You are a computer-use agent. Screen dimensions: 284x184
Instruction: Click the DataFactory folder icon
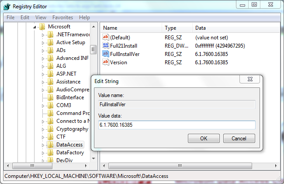51,153
